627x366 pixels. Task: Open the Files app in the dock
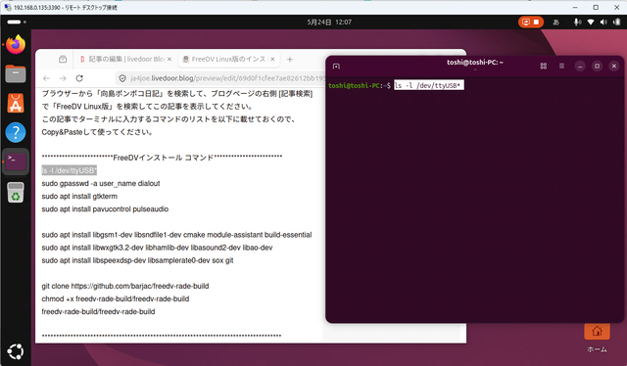(16, 74)
